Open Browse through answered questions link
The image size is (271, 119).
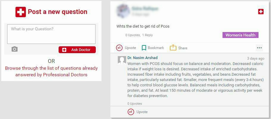tap(51, 72)
